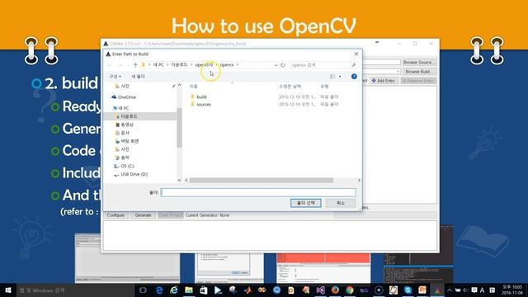Sort by the 이름 column header

pyautogui.click(x=193, y=87)
